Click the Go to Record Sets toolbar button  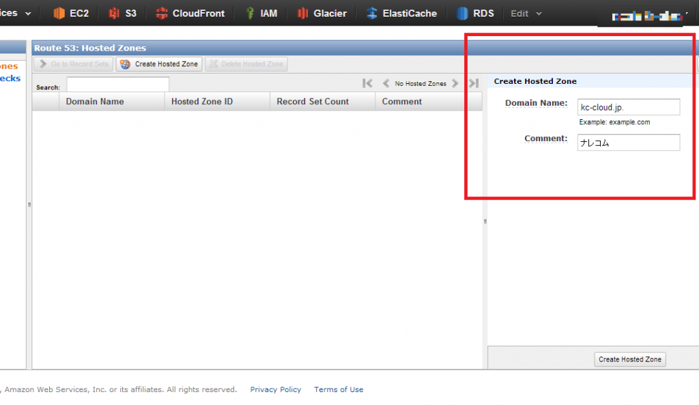(x=74, y=64)
